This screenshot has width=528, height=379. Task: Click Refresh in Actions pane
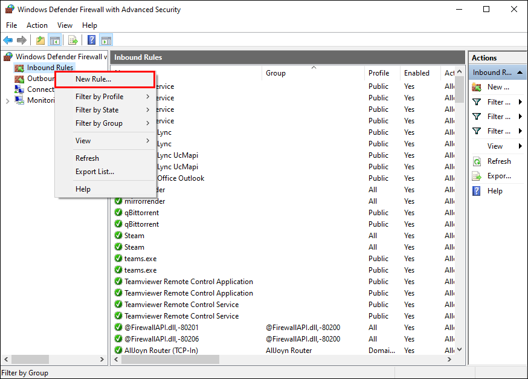tap(499, 161)
